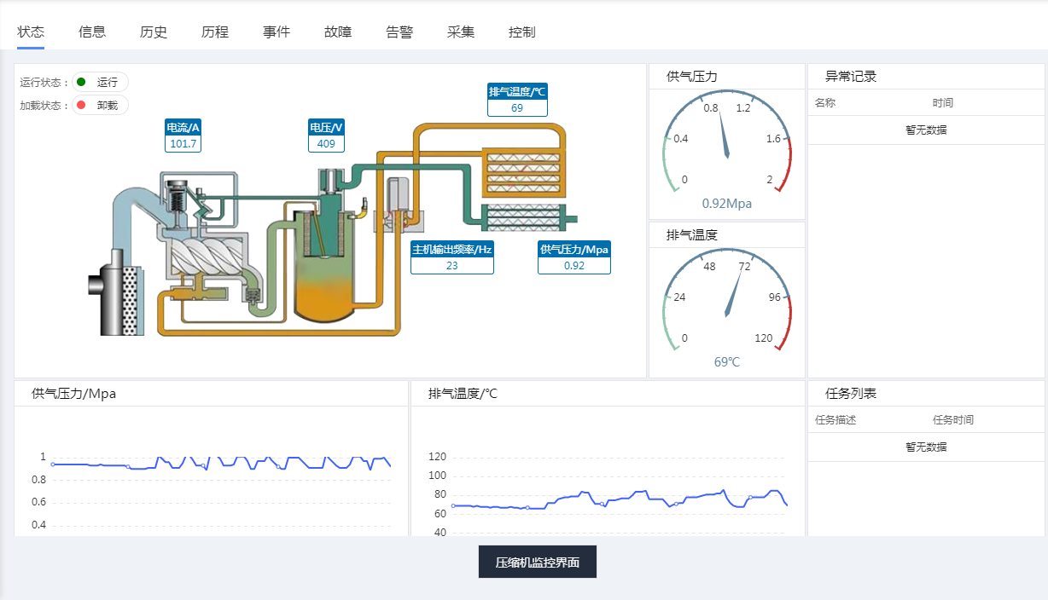Switch to the 信息 tab
The width and height of the screenshot is (1048, 600).
pos(92,32)
